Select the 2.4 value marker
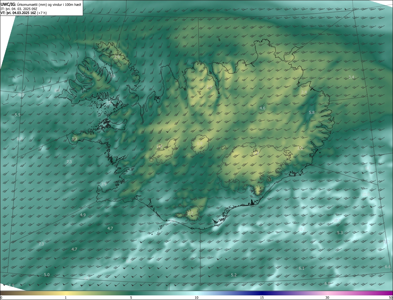Image resolution: width=393 pixels, height=300 pixels. (x=304, y=92)
